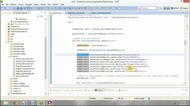Switch to the listtwo_searchresults.xml editor tab
190x106 pixels.
101,13
